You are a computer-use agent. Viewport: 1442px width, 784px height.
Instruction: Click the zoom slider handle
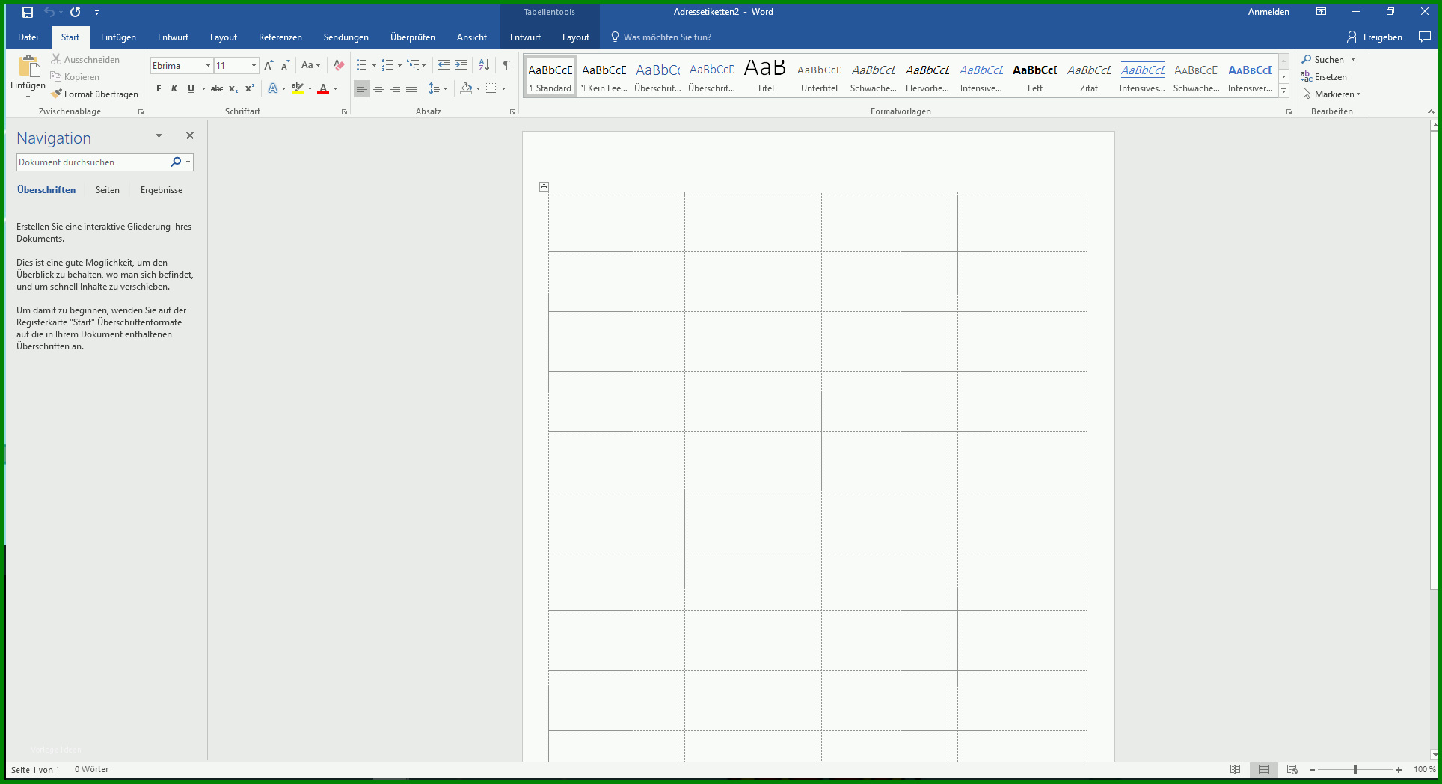(x=1354, y=769)
